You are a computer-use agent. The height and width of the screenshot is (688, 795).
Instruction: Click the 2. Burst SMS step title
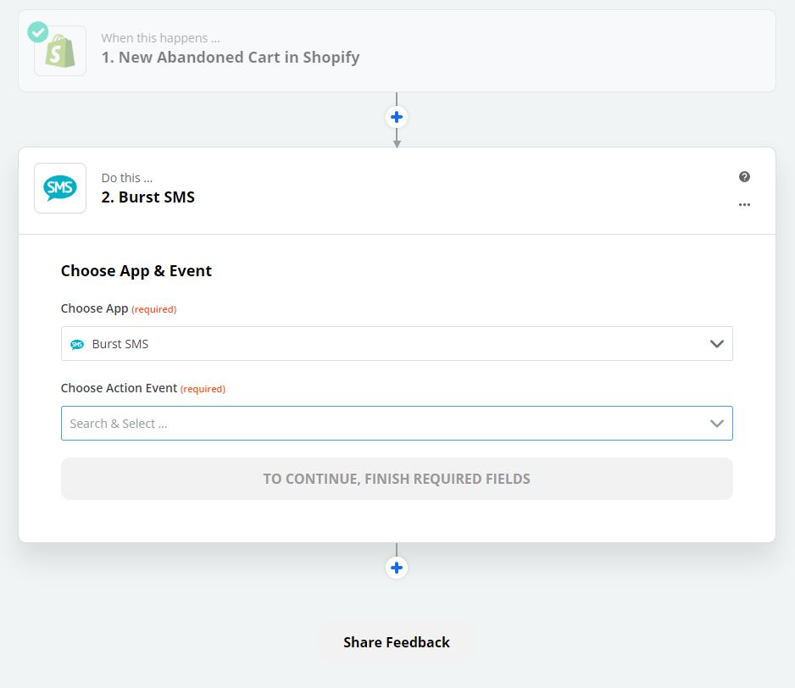[148, 197]
